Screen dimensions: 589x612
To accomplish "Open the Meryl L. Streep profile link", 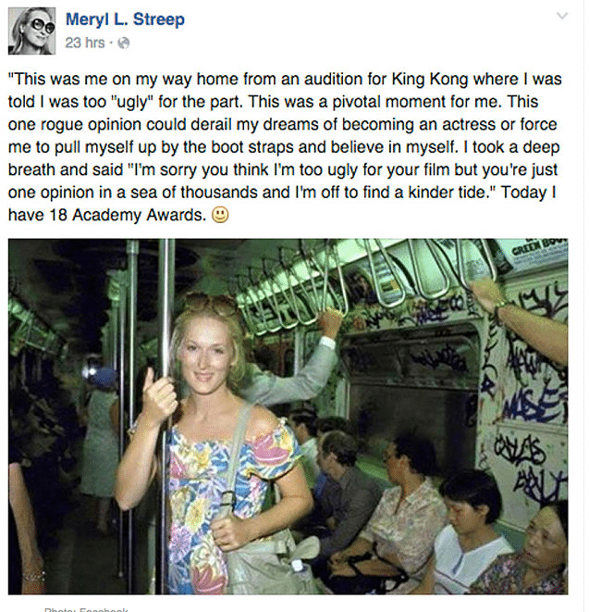I will point(125,19).
